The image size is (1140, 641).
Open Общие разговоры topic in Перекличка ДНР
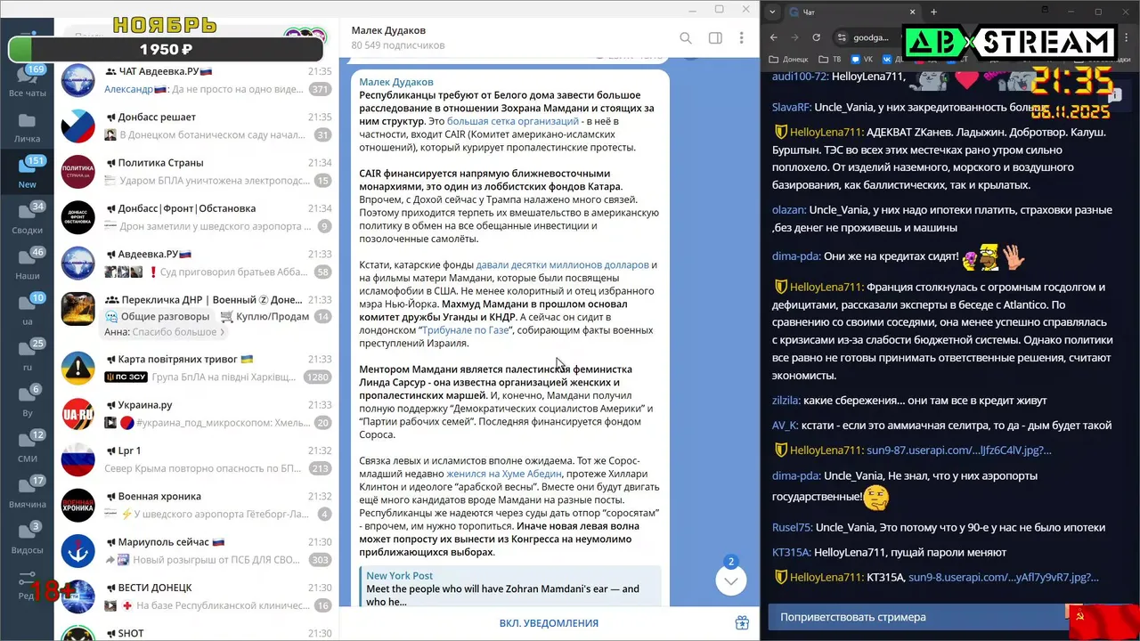coord(157,316)
